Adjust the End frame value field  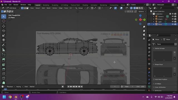pos(140,87)
